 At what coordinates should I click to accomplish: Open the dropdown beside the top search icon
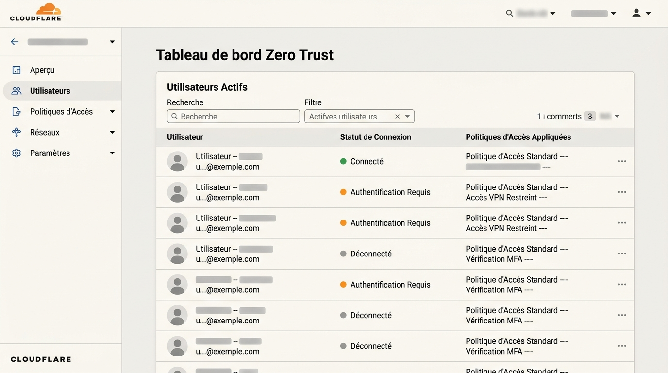[552, 14]
